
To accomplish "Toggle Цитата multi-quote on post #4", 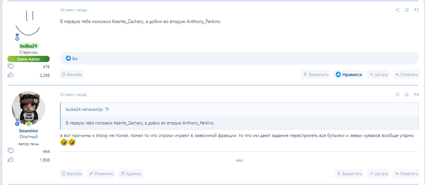I will click(378, 174).
